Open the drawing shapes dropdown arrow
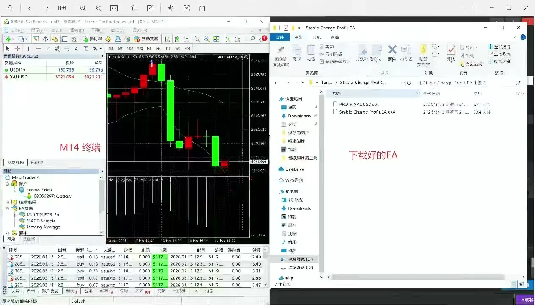The width and height of the screenshot is (535, 305). click(x=100, y=49)
